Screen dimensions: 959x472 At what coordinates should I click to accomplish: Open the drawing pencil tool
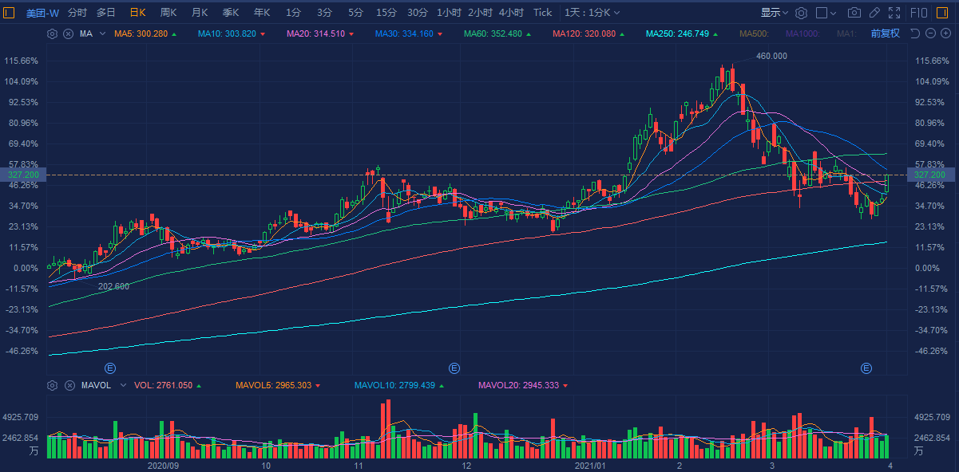pyautogui.click(x=874, y=13)
